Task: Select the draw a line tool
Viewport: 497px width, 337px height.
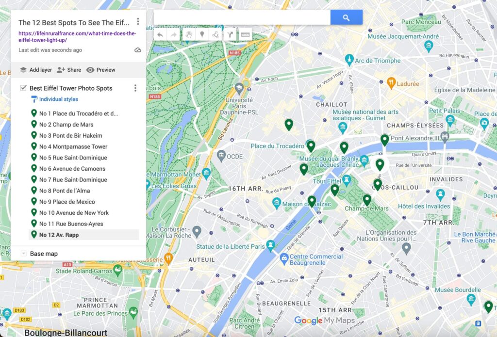Action: pos(215,35)
